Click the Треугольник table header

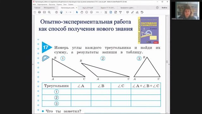56,86
